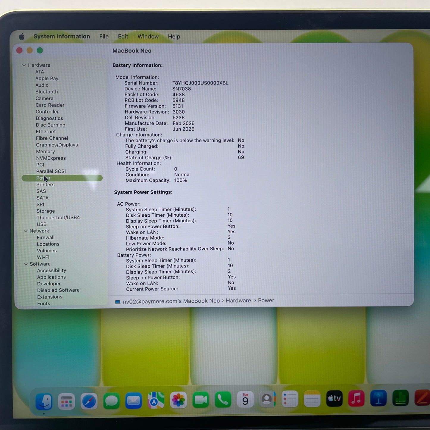Select Thunderbolt/USB4 in the sidebar
The width and height of the screenshot is (430, 430).
(58, 218)
